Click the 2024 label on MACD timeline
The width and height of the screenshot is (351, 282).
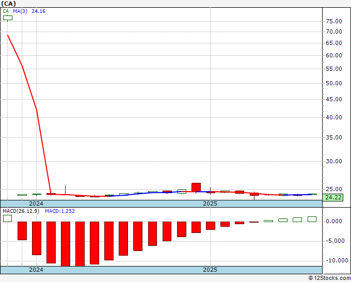[36, 270]
